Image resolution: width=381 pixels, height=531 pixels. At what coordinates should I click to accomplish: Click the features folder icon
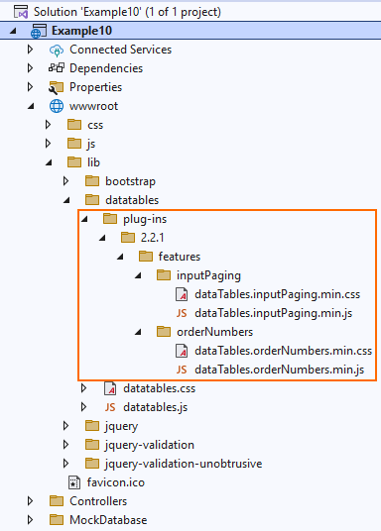[x=146, y=257]
